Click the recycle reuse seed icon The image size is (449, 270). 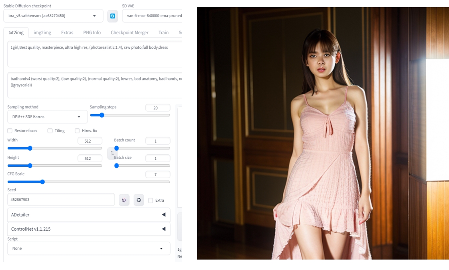(138, 200)
